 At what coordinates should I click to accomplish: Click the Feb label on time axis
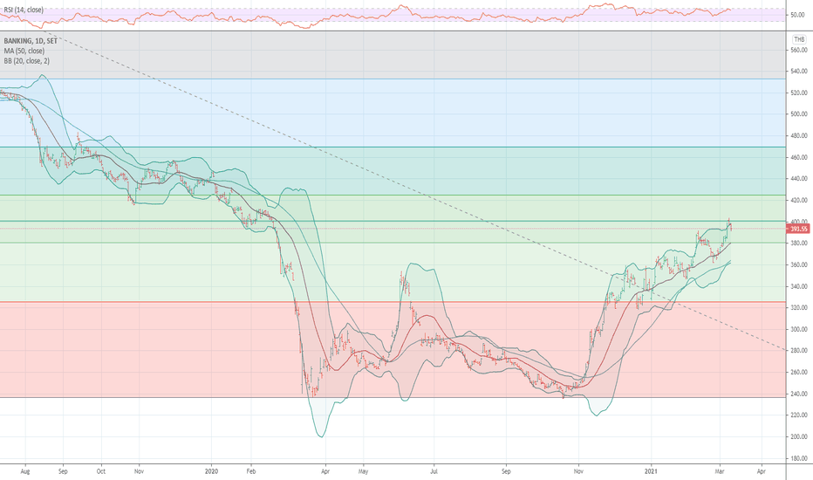tap(251, 471)
